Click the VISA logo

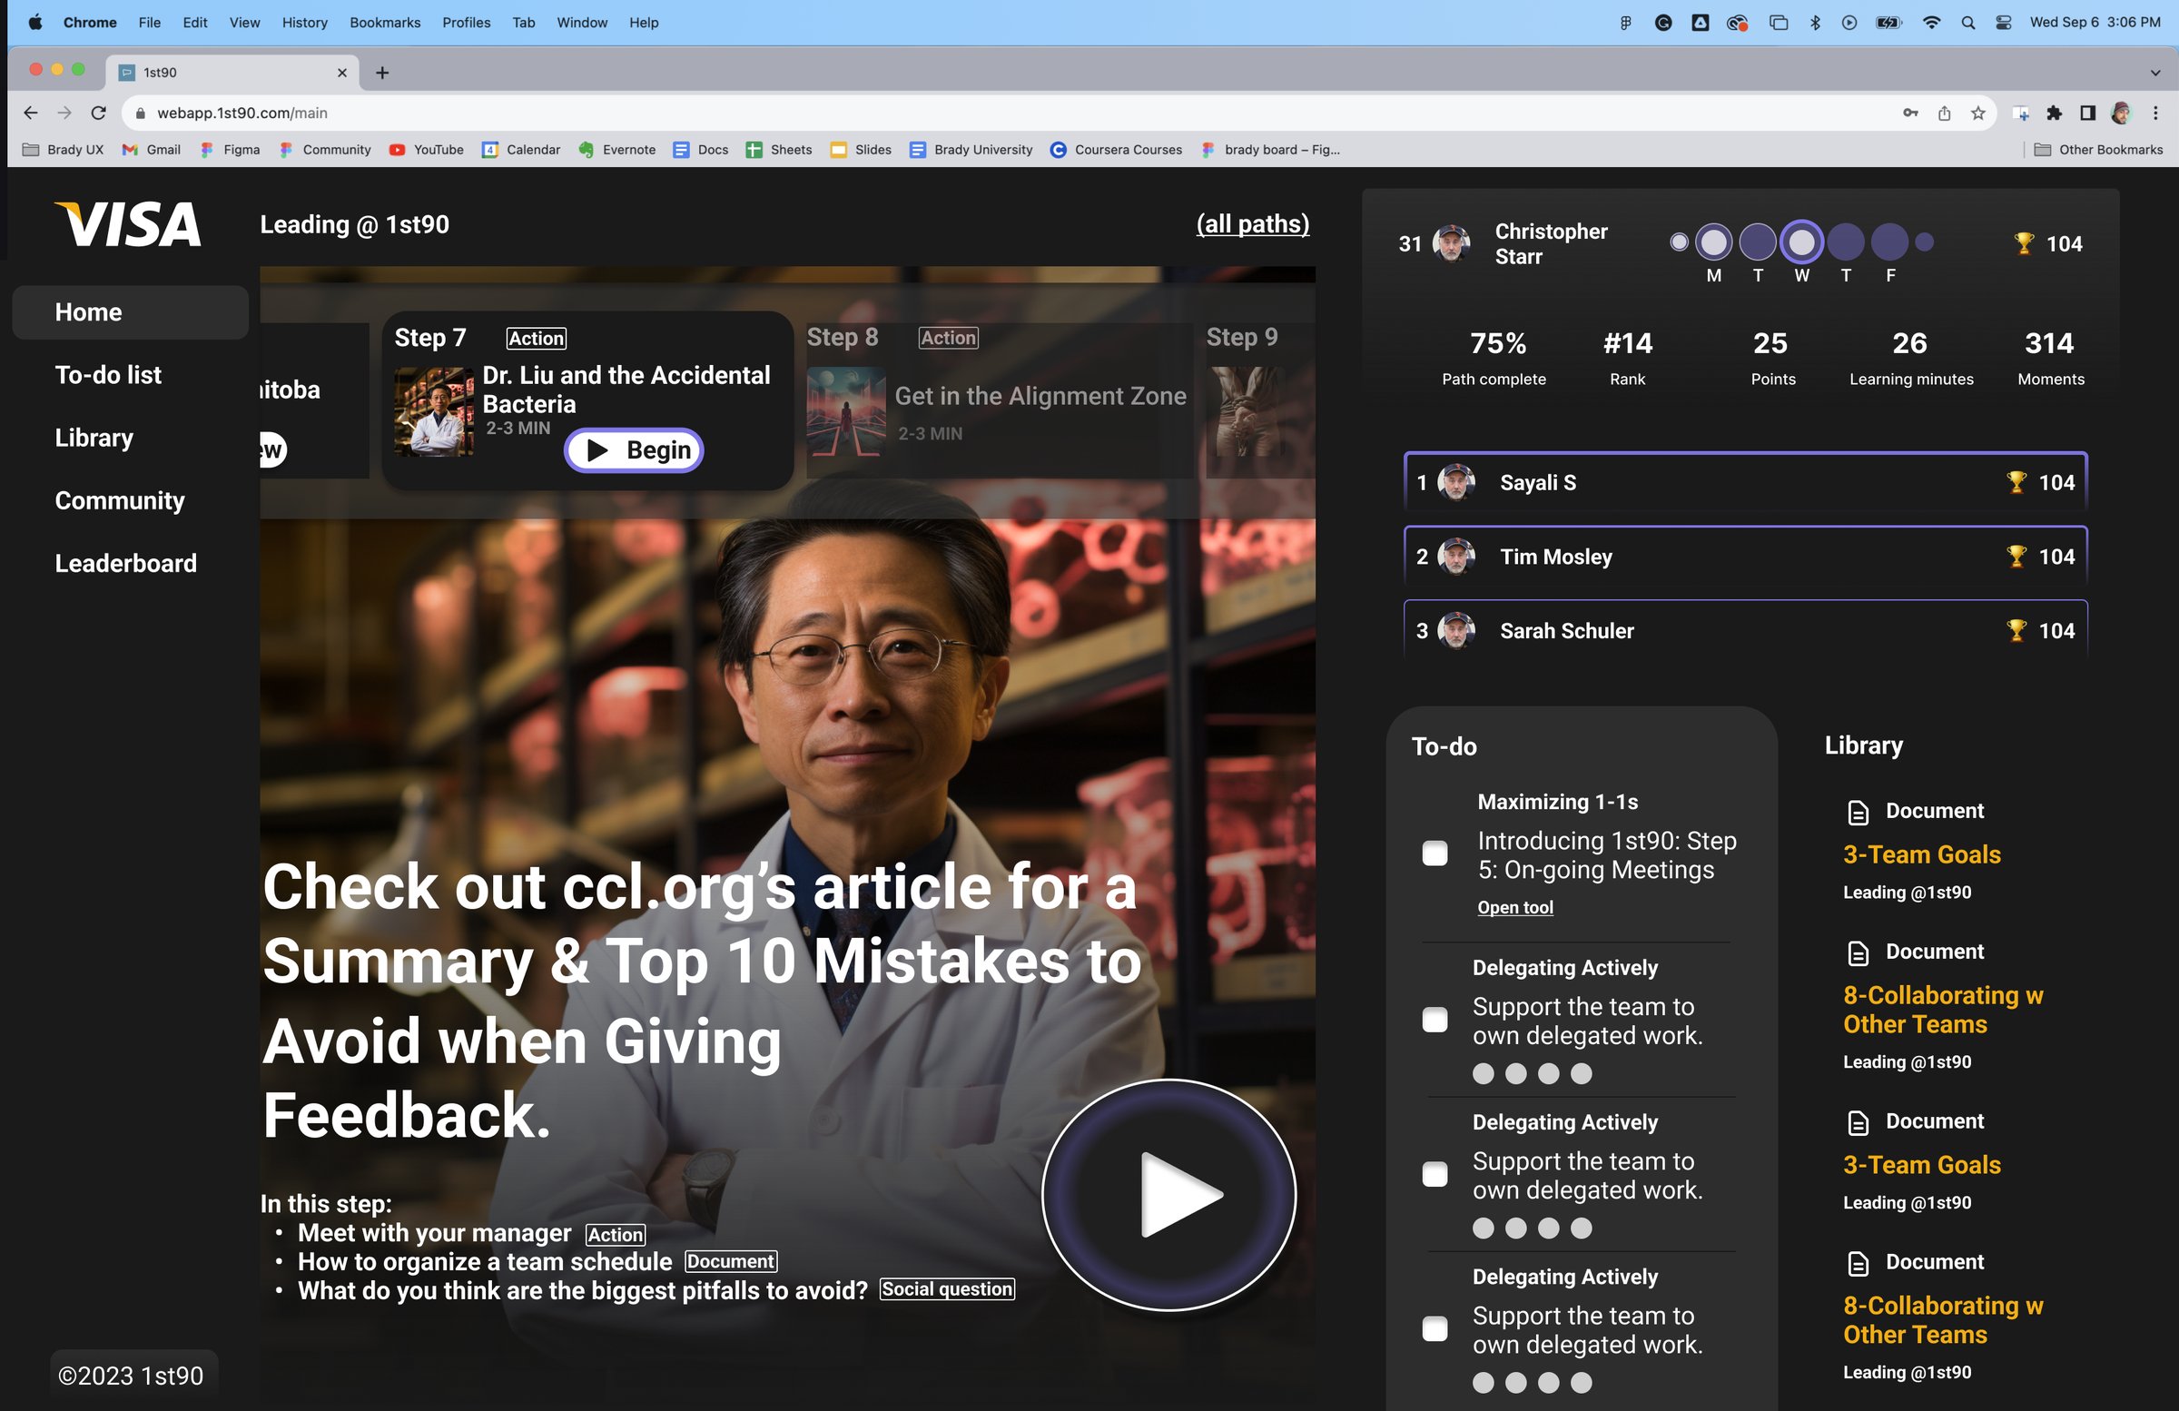[x=128, y=224]
